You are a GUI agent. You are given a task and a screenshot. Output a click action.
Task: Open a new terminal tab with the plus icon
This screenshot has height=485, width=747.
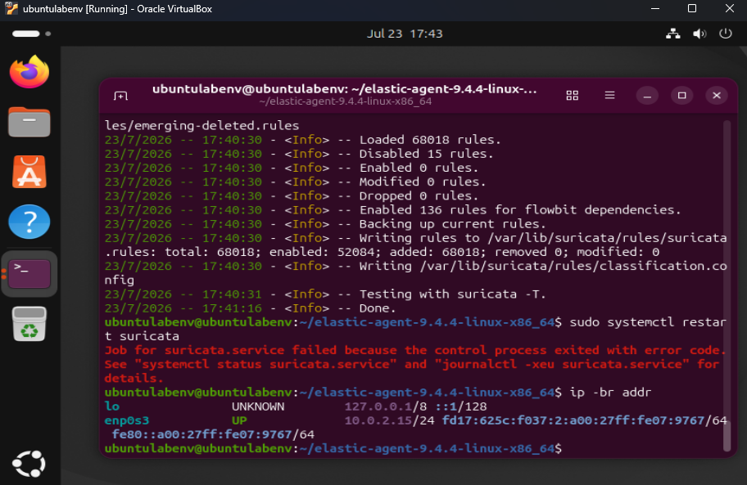[x=120, y=96]
